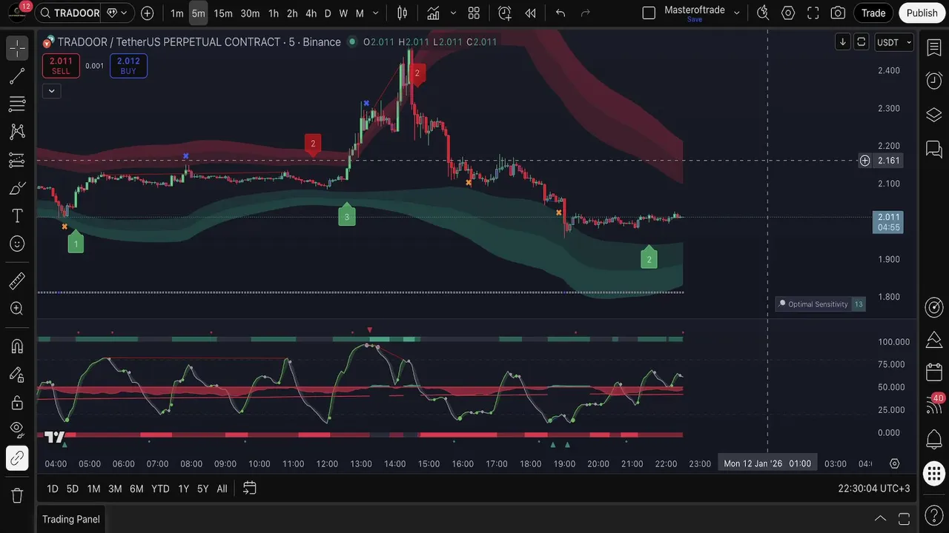Create an alert with clock-plus icon
This screenshot has height=533, width=949.
505,13
